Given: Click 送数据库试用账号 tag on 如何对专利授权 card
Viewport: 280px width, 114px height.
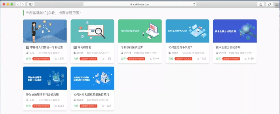Looking at the screenshot, I should (88, 106).
